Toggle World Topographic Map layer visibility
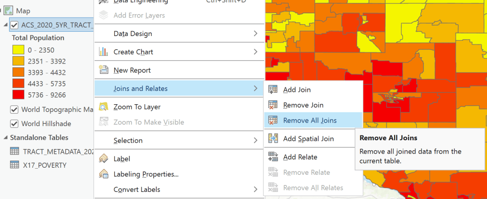 (14, 110)
